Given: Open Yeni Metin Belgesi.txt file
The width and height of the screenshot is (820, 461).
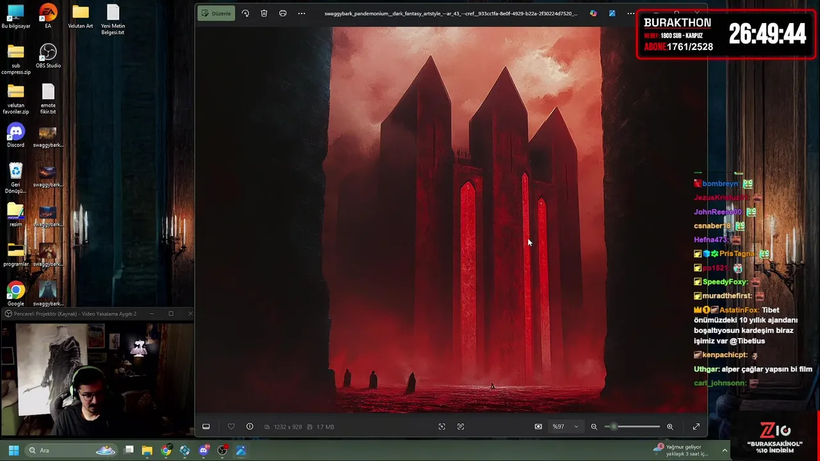Looking at the screenshot, I should [113, 20].
